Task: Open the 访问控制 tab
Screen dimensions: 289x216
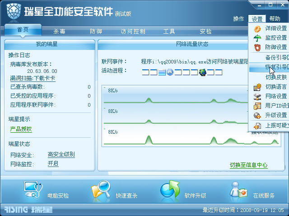Action: click(x=133, y=31)
